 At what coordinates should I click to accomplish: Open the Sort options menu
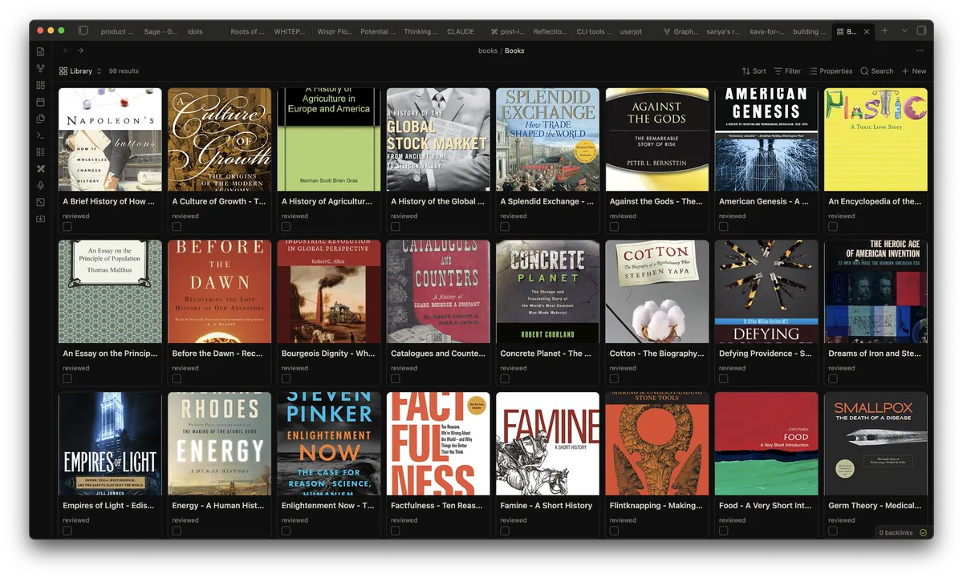754,71
